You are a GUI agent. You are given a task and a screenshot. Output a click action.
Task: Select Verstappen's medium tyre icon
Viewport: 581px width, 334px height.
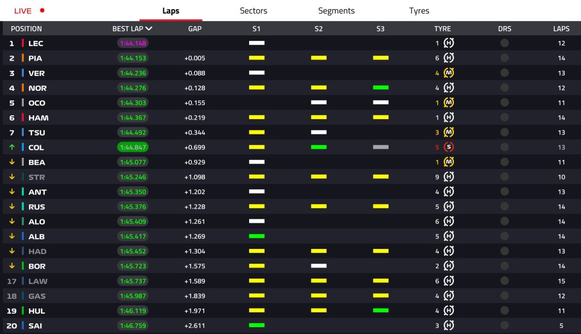click(x=448, y=73)
